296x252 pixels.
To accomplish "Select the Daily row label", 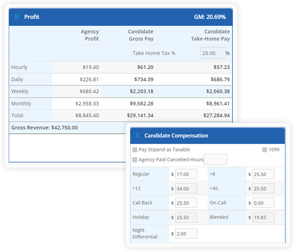I will 17,80.
